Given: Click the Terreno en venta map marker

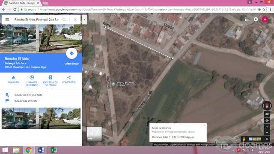Looking at the screenshot, I should 113,84.
